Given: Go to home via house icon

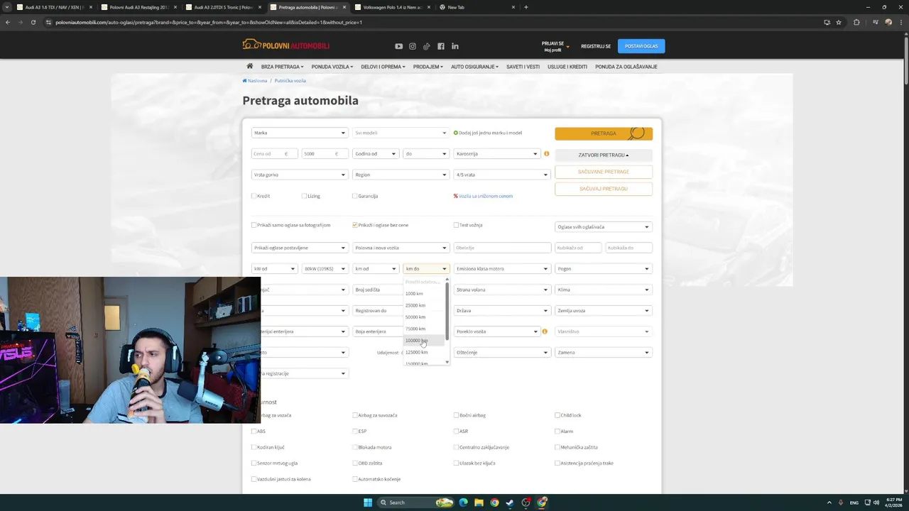Looking at the screenshot, I should tap(250, 66).
